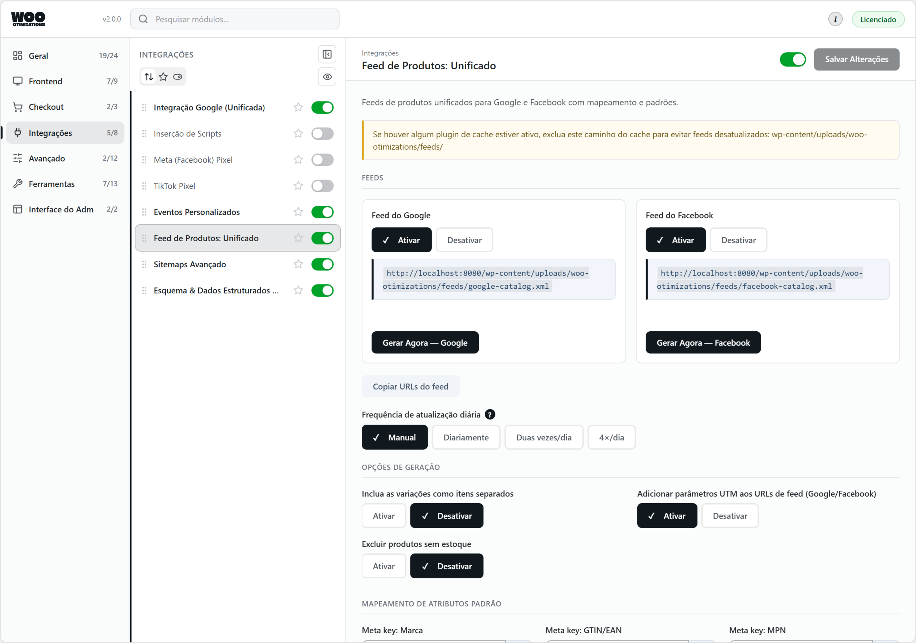The width and height of the screenshot is (916, 643).
Task: Open the Geral section
Action: [x=65, y=56]
